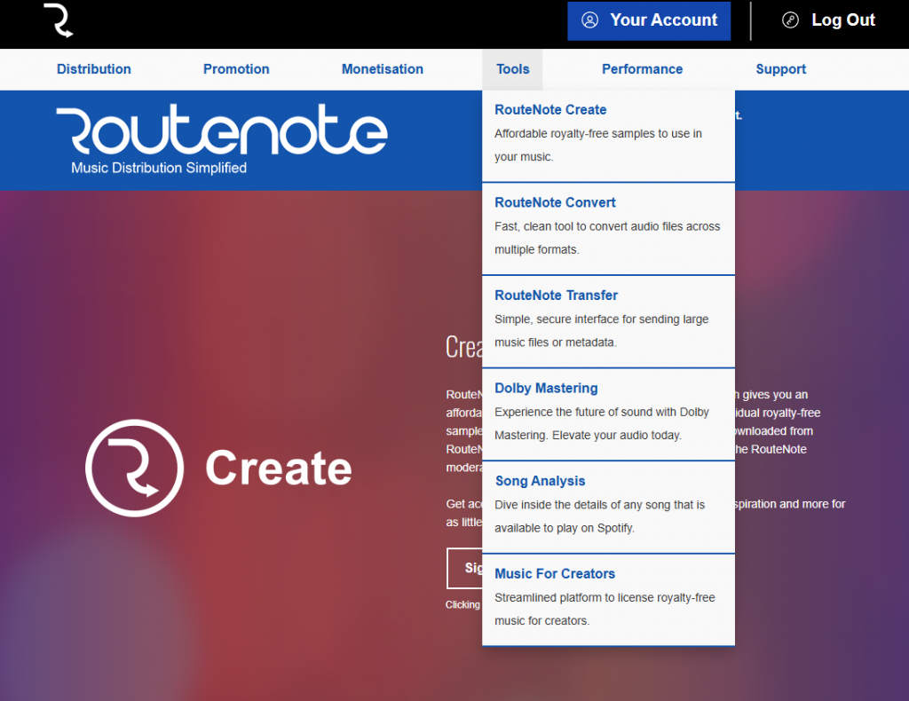Open the Support navigation menu
Image resolution: width=909 pixels, height=701 pixels.
[780, 69]
